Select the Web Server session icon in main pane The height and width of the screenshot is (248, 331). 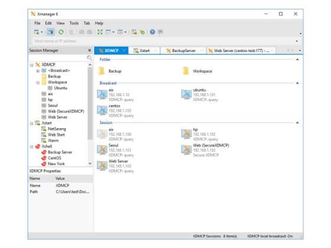[x=102, y=166]
